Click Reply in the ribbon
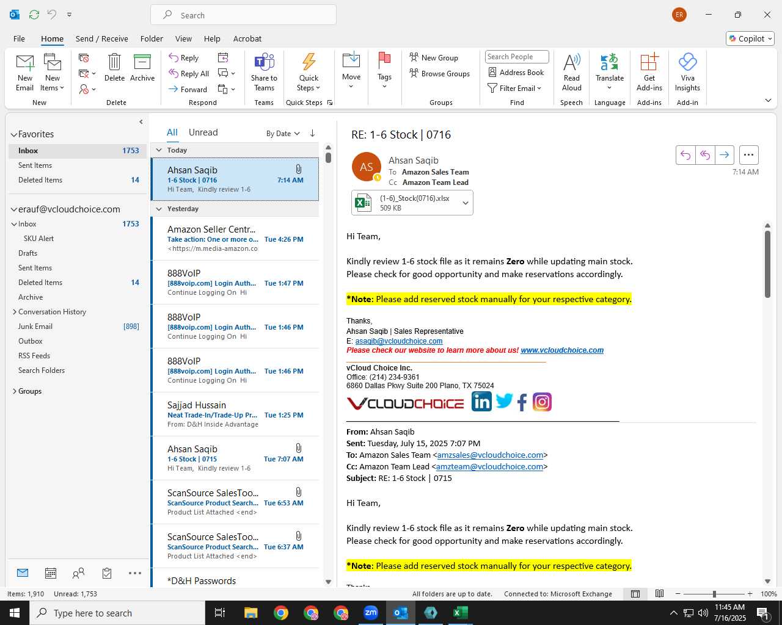Image resolution: width=782 pixels, height=625 pixels. (184, 57)
